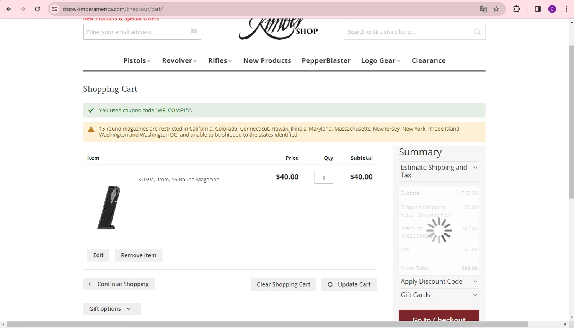The image size is (574, 328).
Task: Click Go to Checkout button
Action: (439, 315)
